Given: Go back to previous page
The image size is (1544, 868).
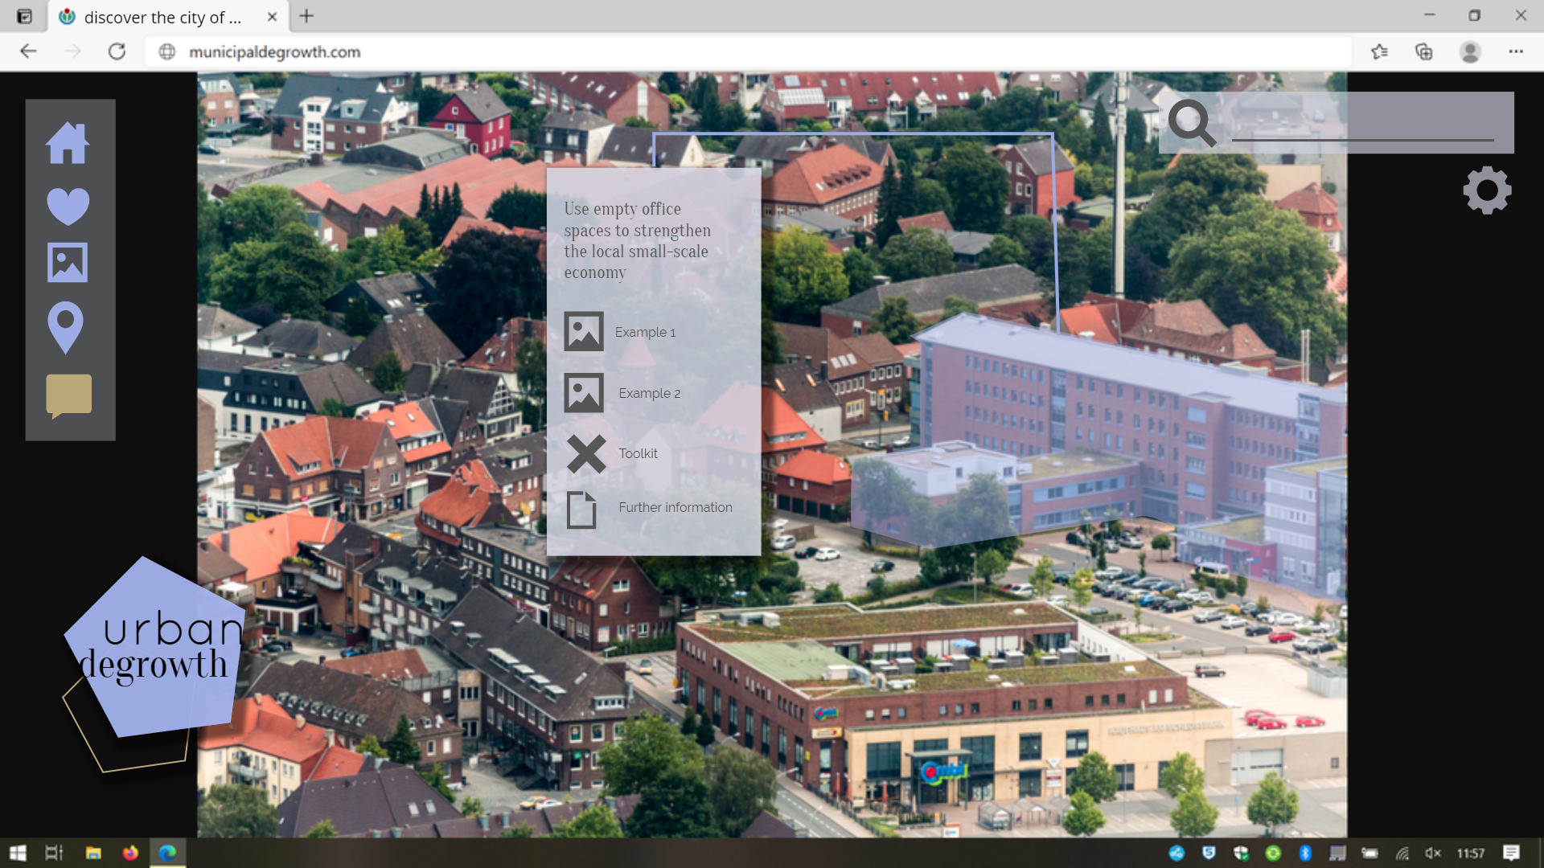Looking at the screenshot, I should point(29,51).
